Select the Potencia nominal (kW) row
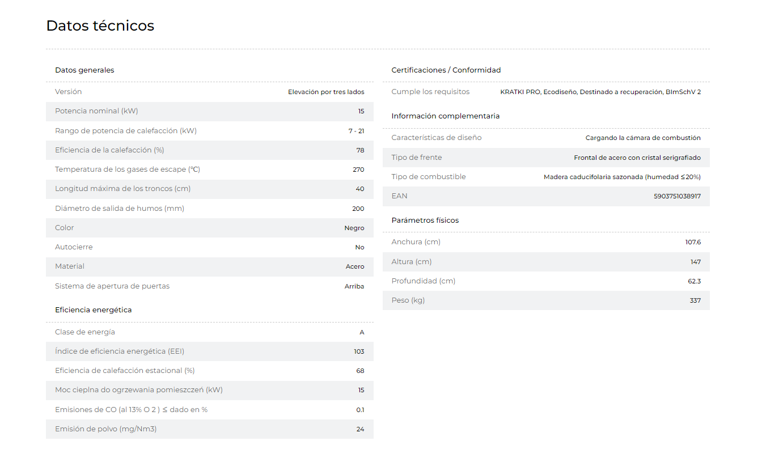 210,111
